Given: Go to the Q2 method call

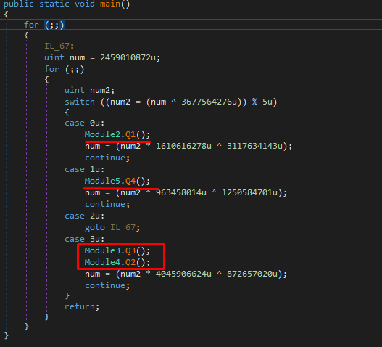Looking at the screenshot, I should 130,262.
